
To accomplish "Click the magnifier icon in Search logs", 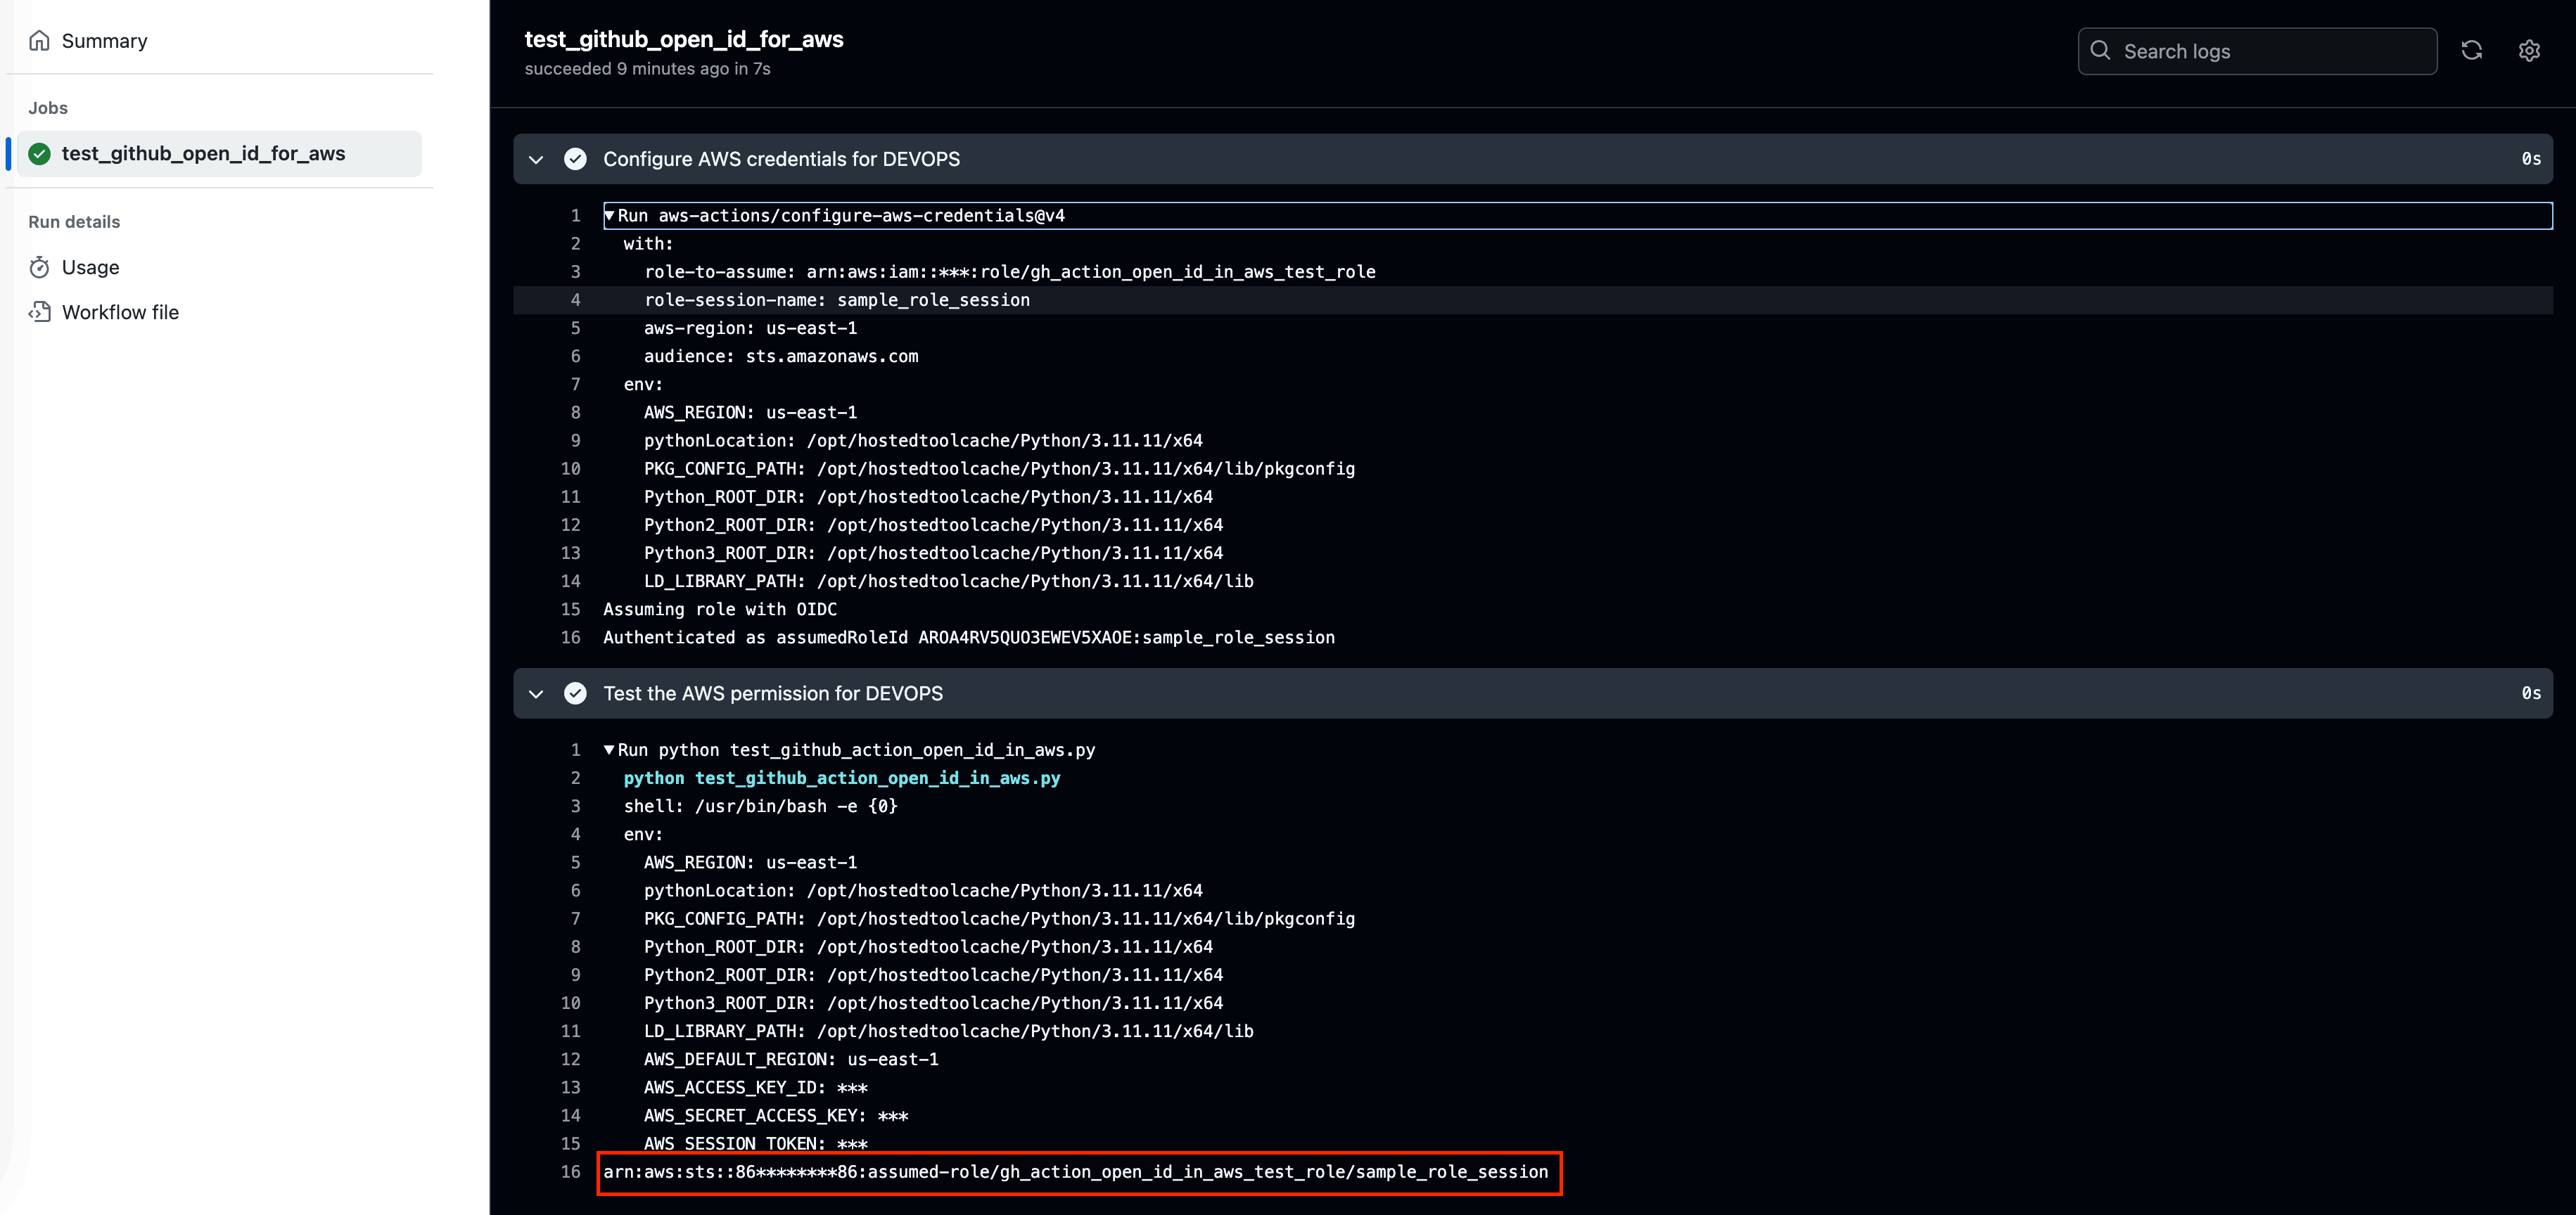I will 2100,51.
